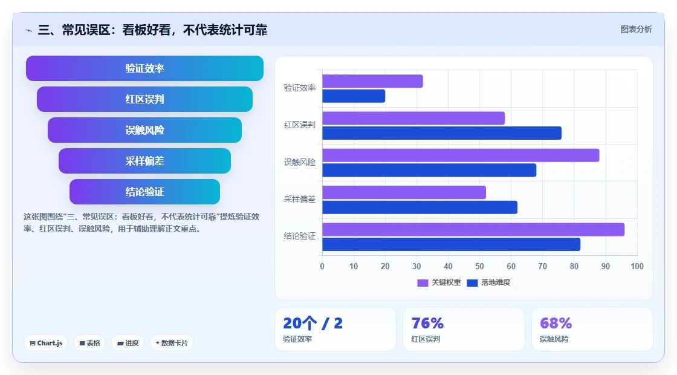
Task: Click the blue 验证效率 落地难度 bar
Action: (x=354, y=96)
